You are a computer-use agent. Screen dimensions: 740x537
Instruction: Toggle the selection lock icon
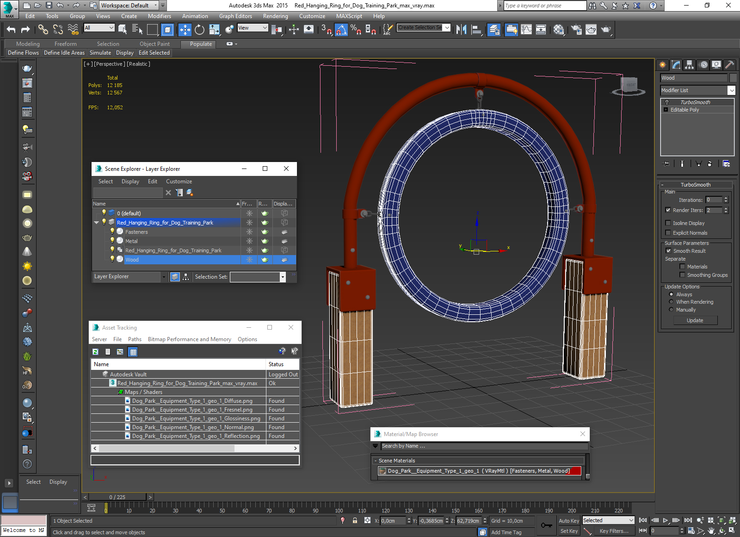(x=355, y=520)
